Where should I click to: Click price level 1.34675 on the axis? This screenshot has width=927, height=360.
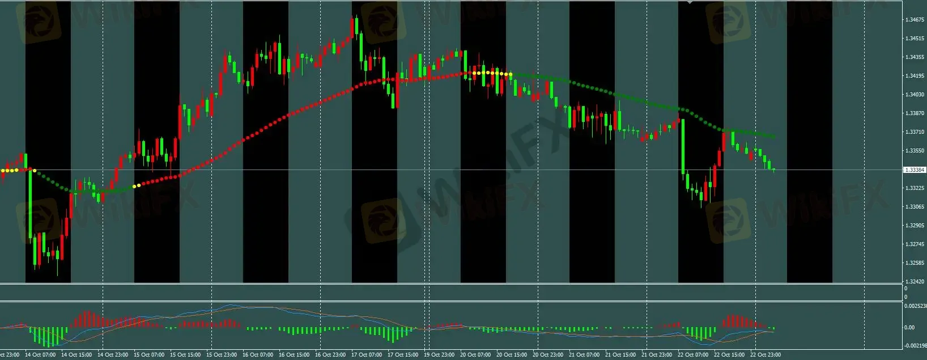pos(915,20)
